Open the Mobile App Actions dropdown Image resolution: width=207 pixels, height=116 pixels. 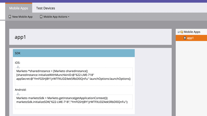pyautogui.click(x=55, y=17)
